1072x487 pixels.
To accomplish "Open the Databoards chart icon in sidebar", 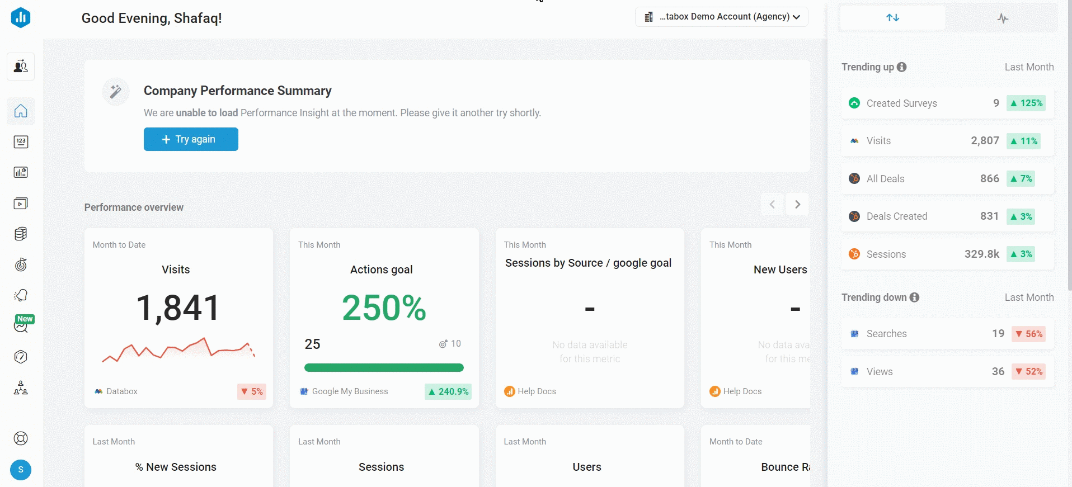I will pyautogui.click(x=21, y=172).
